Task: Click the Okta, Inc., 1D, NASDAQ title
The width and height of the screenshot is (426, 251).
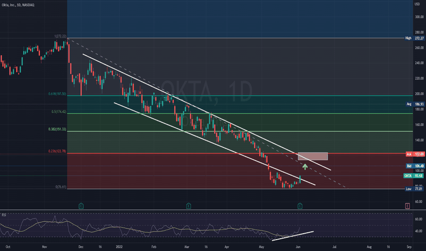Action: [x=18, y=5]
